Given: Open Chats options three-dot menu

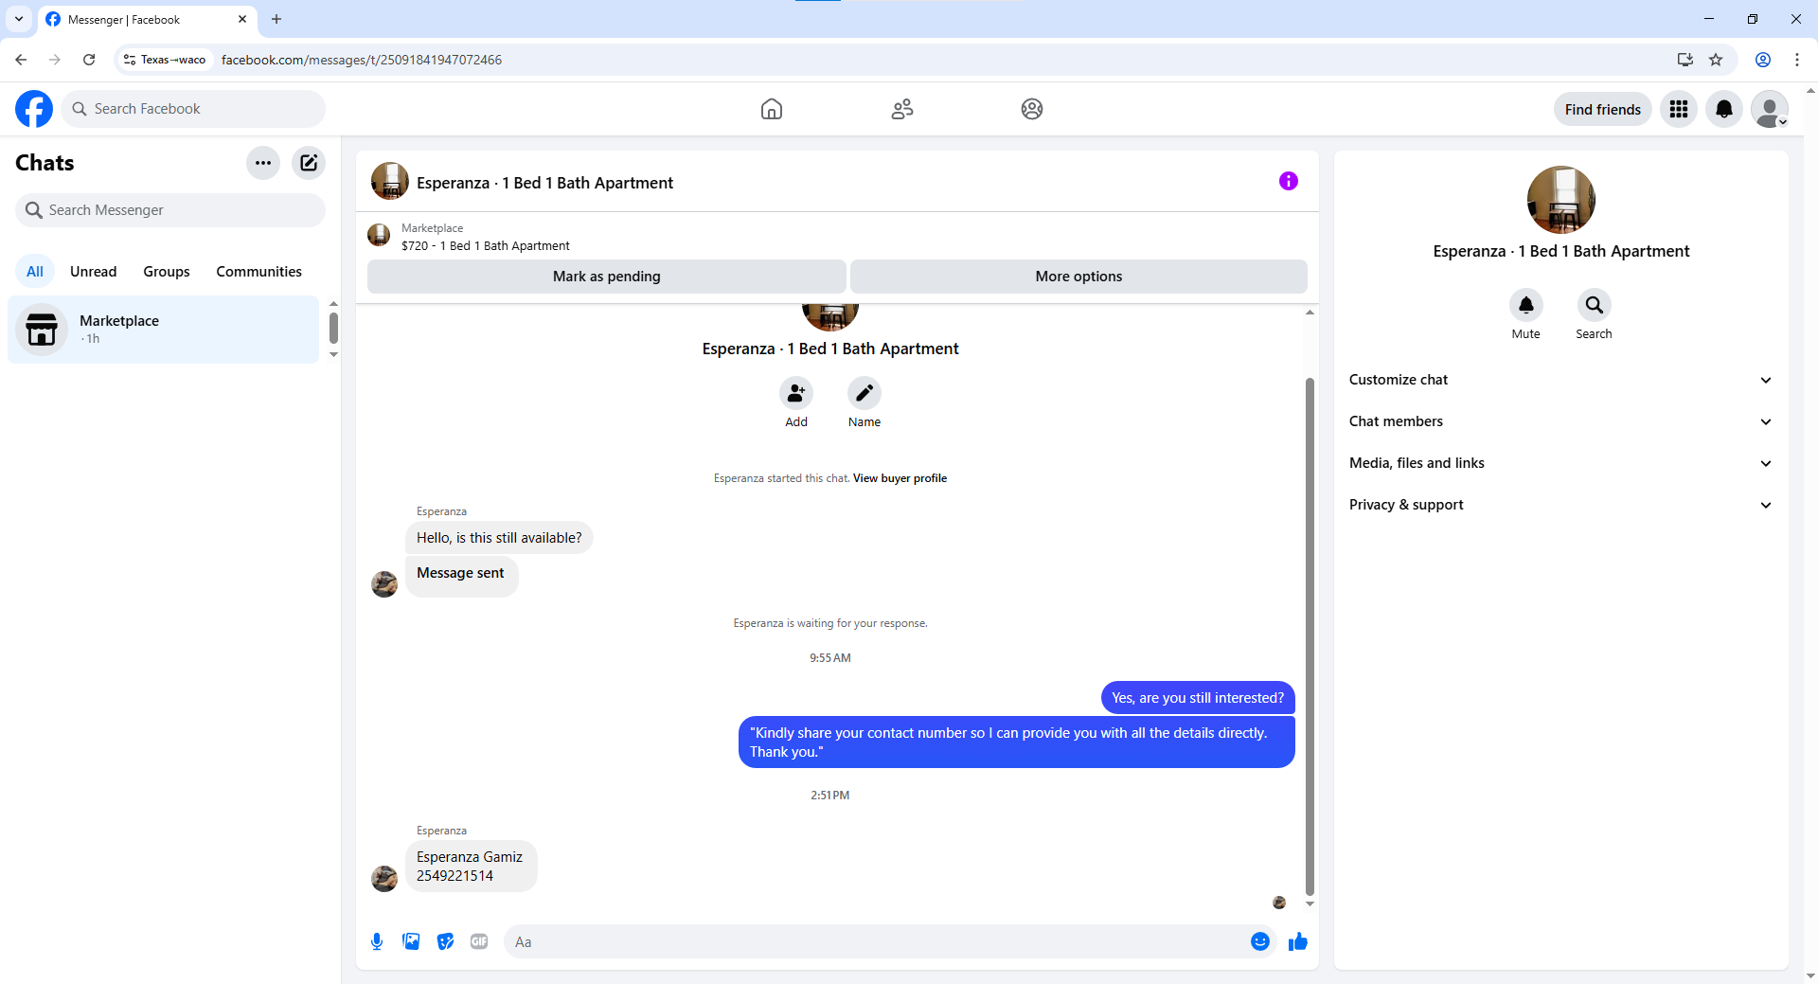Looking at the screenshot, I should (263, 163).
